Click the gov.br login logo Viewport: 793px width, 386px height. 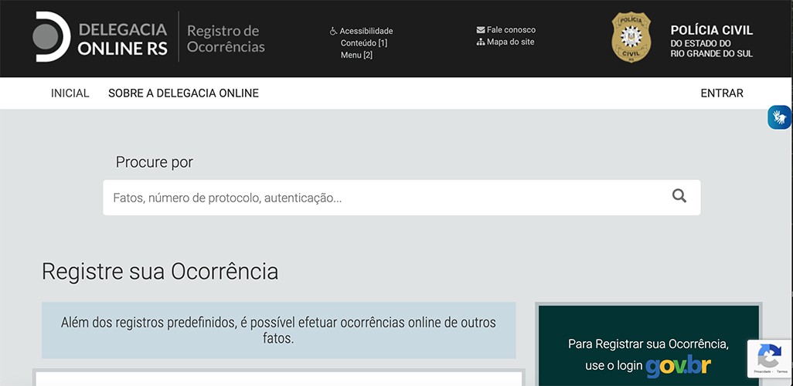[678, 364]
